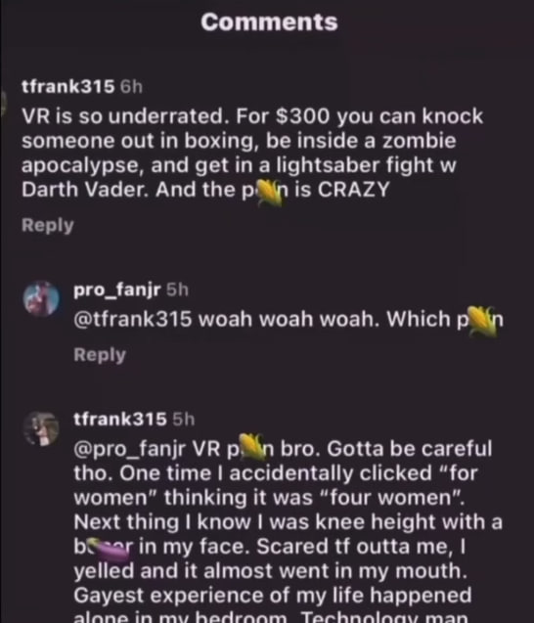The width and height of the screenshot is (534, 623).
Task: Open tfrank315's avatar beside the lower comment
Action: [41, 428]
